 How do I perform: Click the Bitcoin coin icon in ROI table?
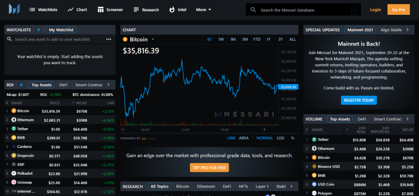tap(14, 111)
